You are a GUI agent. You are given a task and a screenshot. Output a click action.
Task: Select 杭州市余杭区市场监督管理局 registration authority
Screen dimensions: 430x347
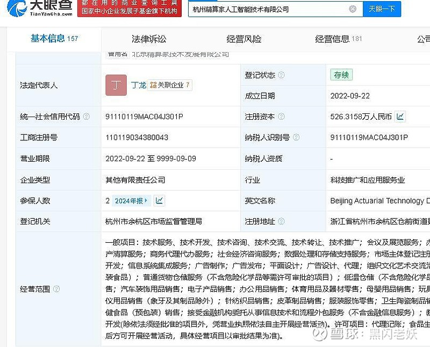[154, 221]
